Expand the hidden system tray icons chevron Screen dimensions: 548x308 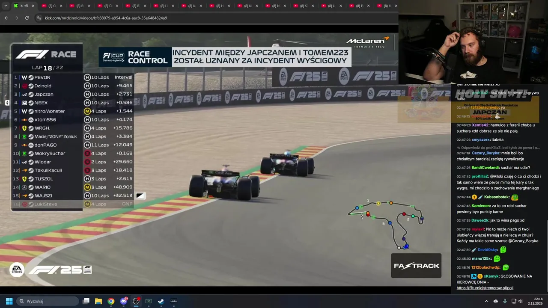tap(486, 301)
